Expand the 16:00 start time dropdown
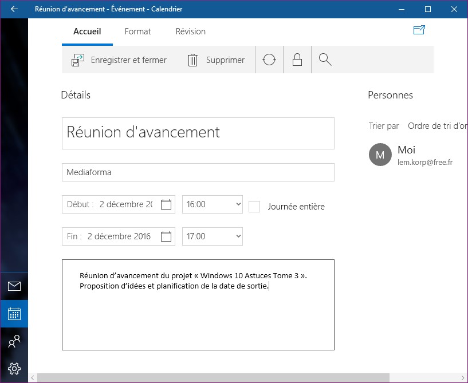This screenshot has height=383, width=468. pos(213,204)
